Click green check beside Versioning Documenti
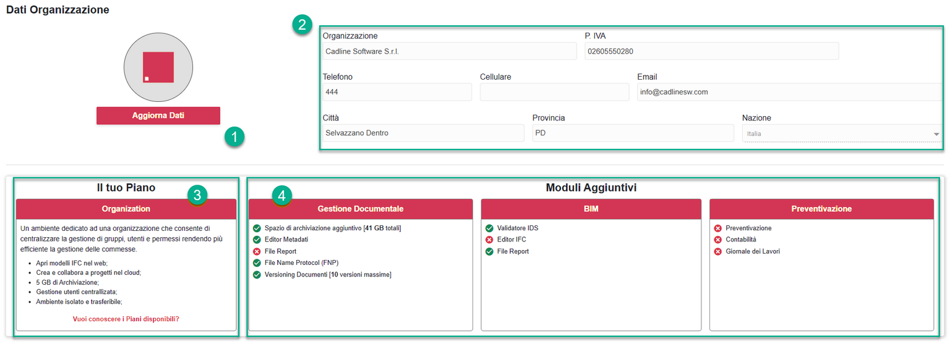The image size is (950, 347). pyautogui.click(x=257, y=275)
